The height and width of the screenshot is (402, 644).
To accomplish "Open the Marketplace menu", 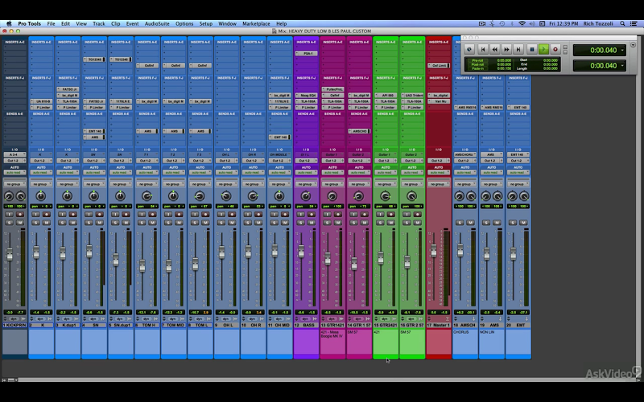I will tap(256, 24).
